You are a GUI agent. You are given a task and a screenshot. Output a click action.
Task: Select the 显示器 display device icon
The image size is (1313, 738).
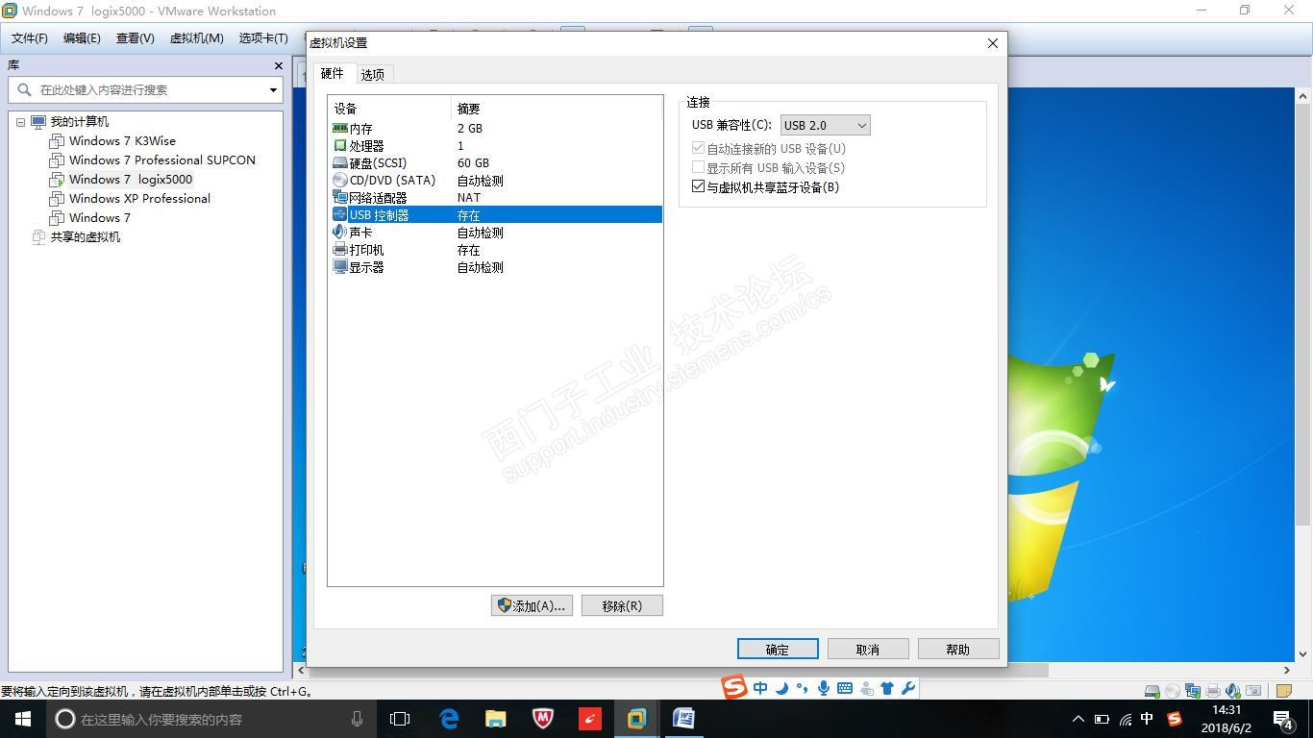(x=339, y=266)
